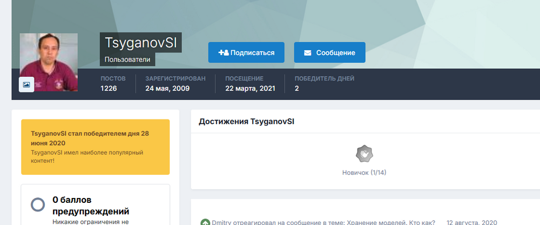Click the envelope icon in Сообщение
This screenshot has height=225, width=540.
tap(308, 53)
